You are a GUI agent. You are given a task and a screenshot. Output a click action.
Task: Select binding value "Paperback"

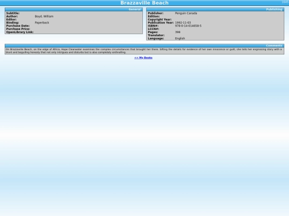42,22
